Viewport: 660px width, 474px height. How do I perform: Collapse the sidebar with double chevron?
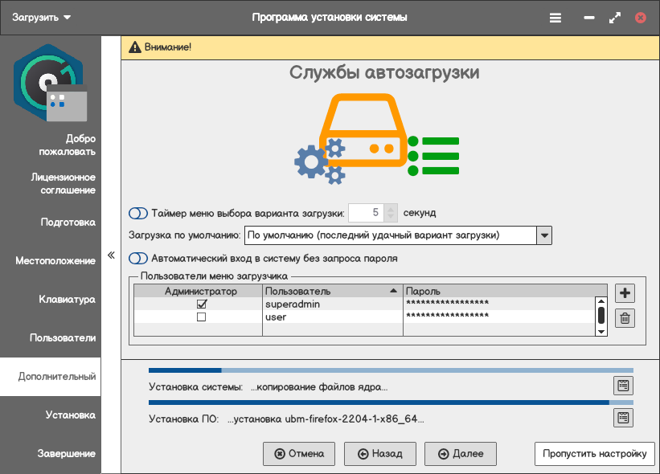tap(111, 256)
